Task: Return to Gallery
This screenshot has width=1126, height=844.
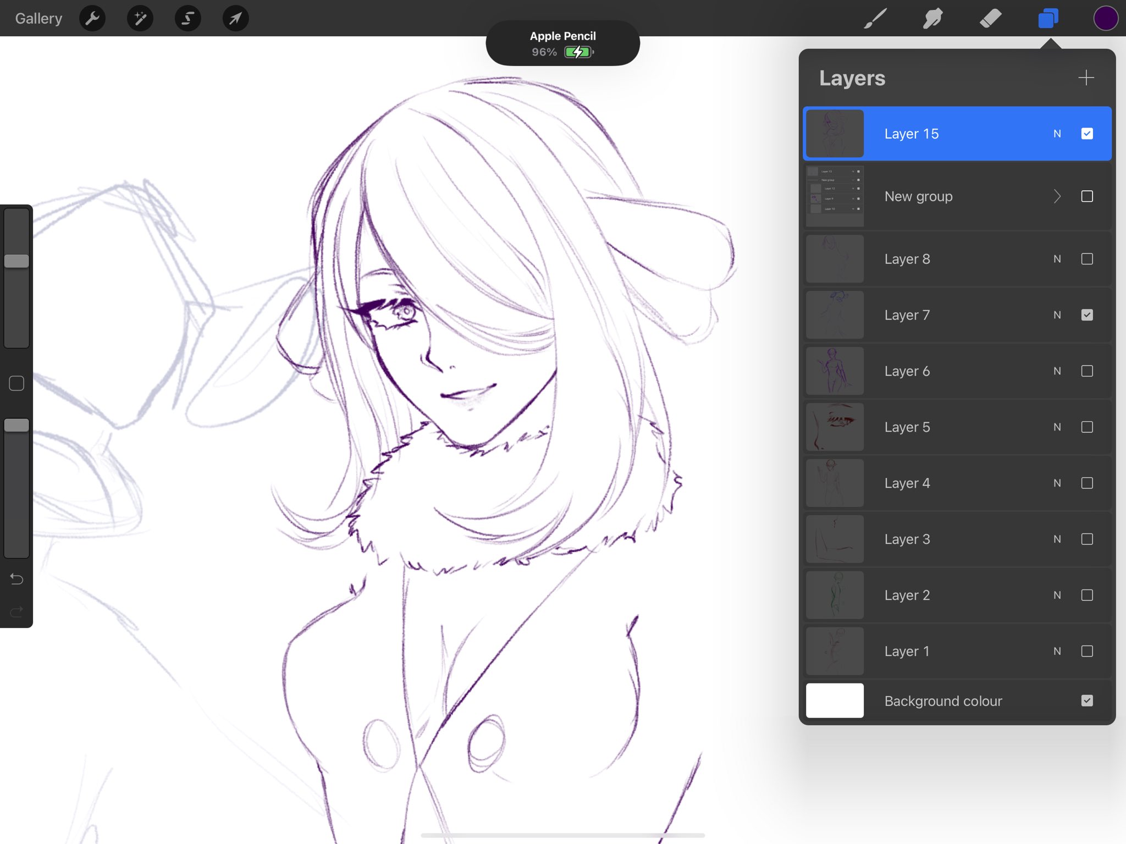Action: pos(38,19)
